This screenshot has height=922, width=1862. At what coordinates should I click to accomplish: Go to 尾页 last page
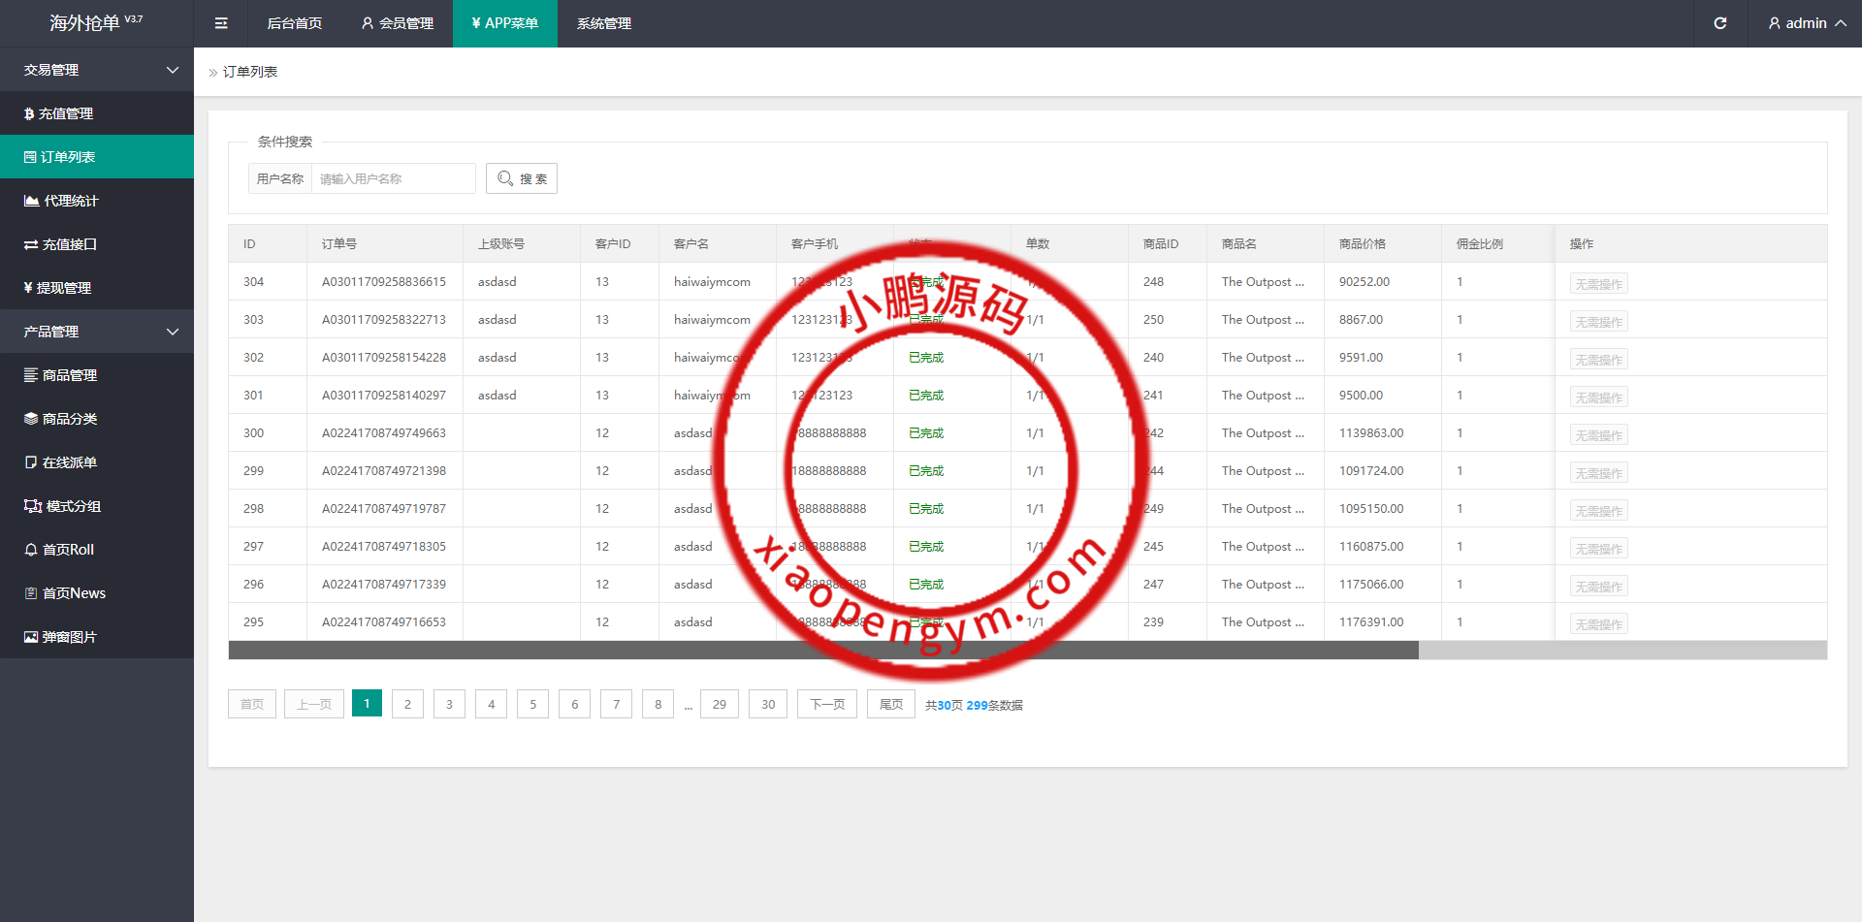click(890, 704)
